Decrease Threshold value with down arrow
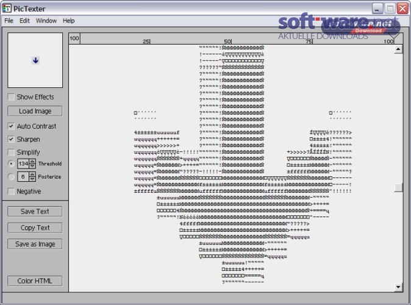 (x=32, y=166)
